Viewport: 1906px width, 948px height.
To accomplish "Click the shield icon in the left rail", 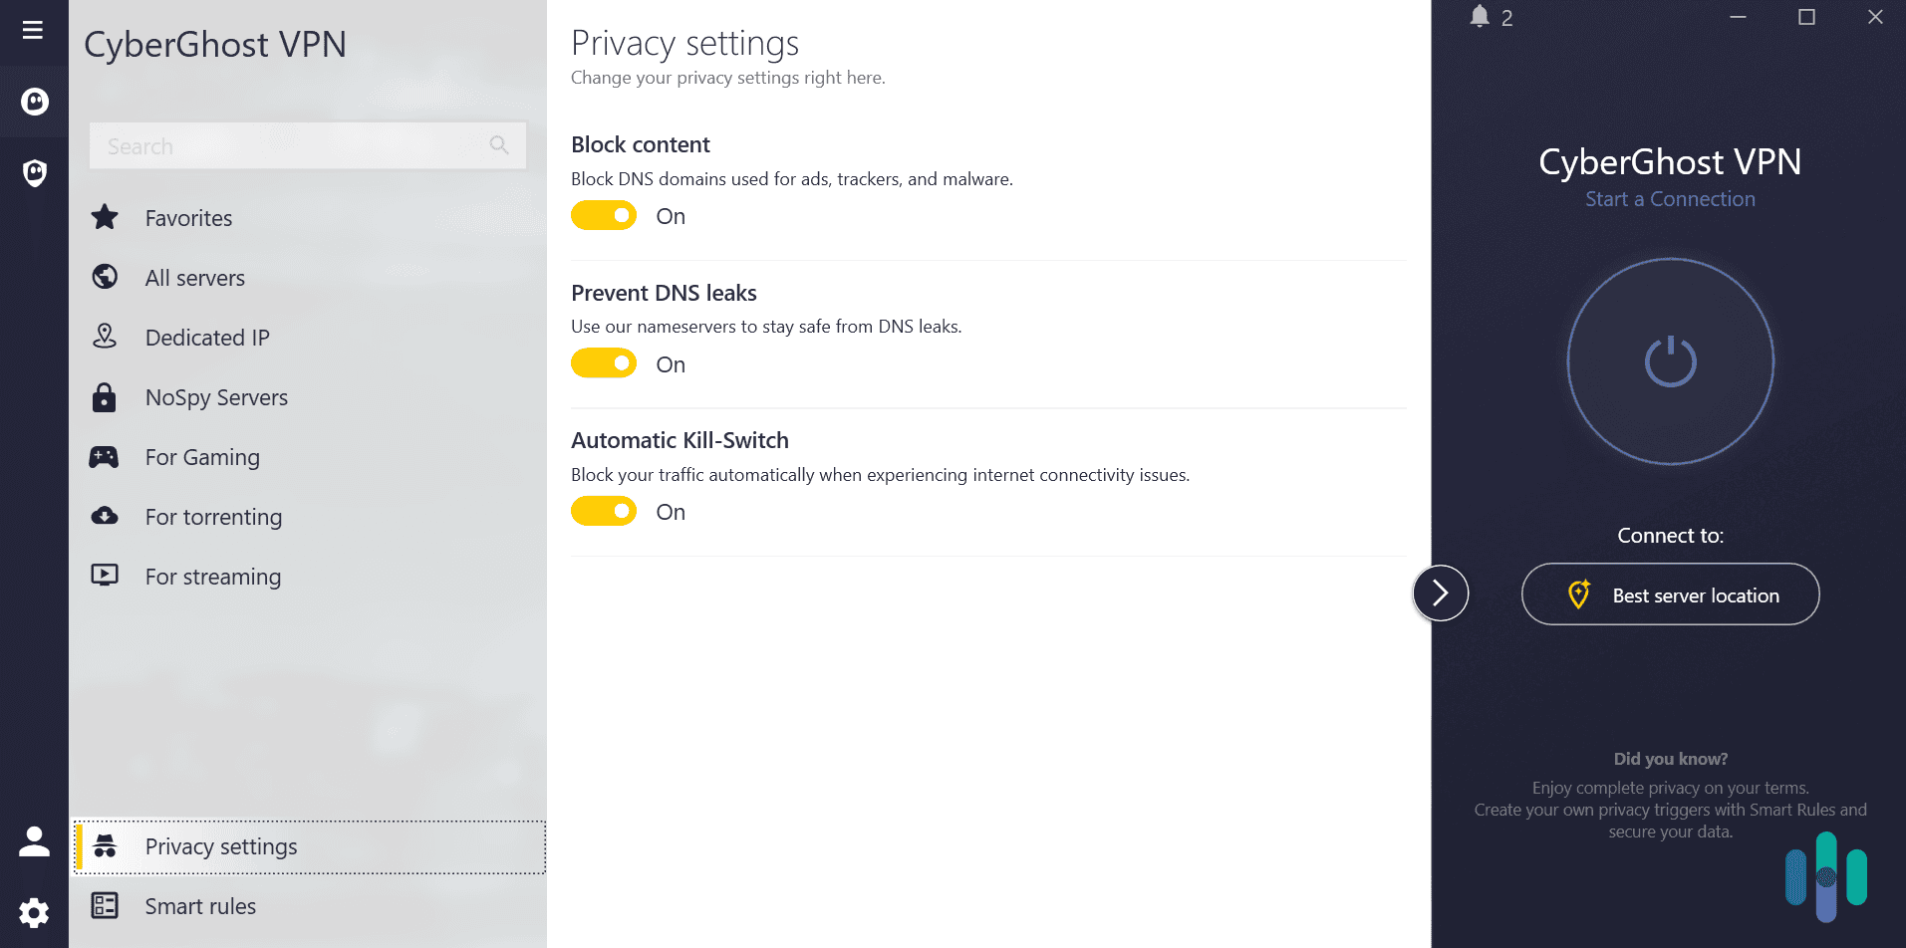I will [x=33, y=172].
